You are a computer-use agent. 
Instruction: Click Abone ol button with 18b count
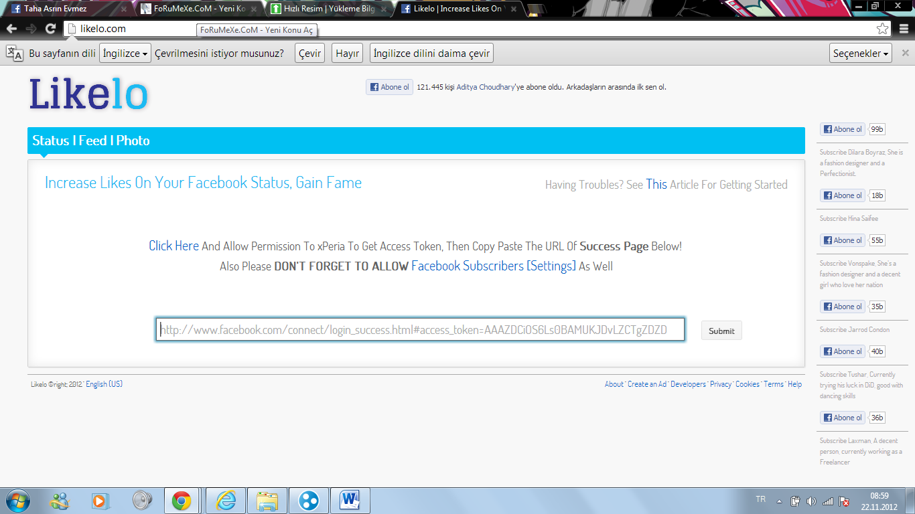(843, 195)
